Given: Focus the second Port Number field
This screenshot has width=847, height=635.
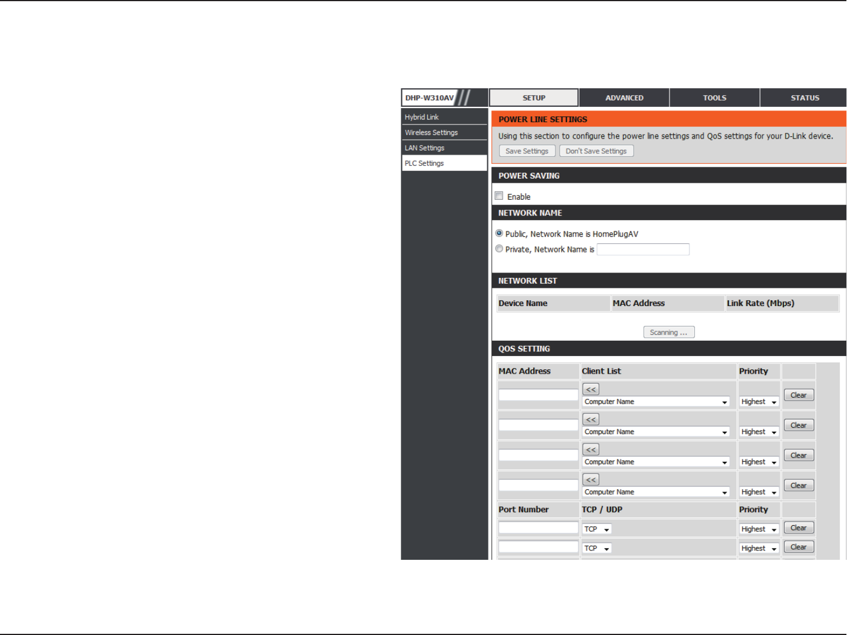Looking at the screenshot, I should tap(538, 547).
